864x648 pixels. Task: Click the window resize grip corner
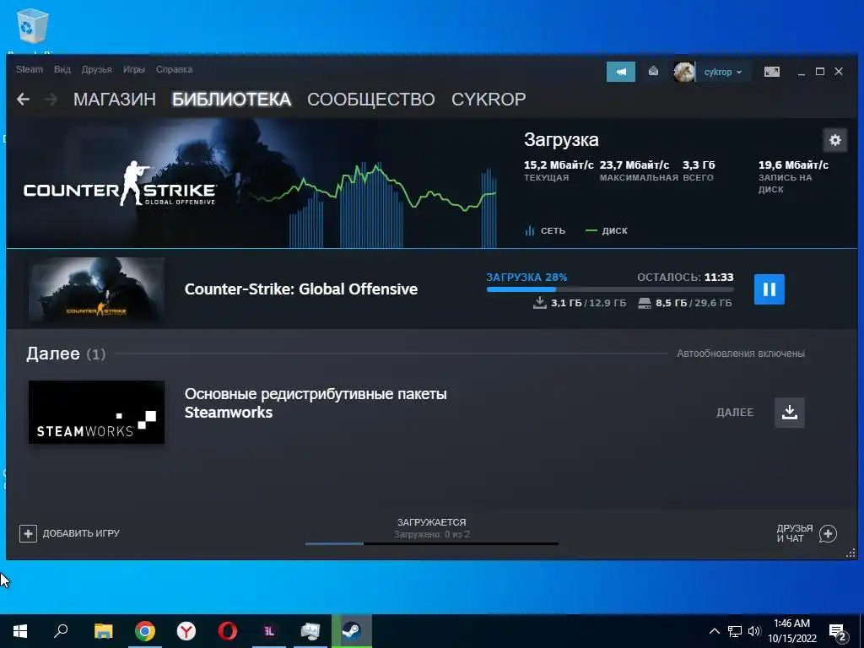(x=850, y=553)
